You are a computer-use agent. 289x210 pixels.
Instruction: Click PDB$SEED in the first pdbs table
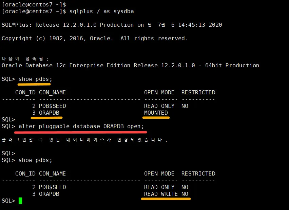pos(52,106)
